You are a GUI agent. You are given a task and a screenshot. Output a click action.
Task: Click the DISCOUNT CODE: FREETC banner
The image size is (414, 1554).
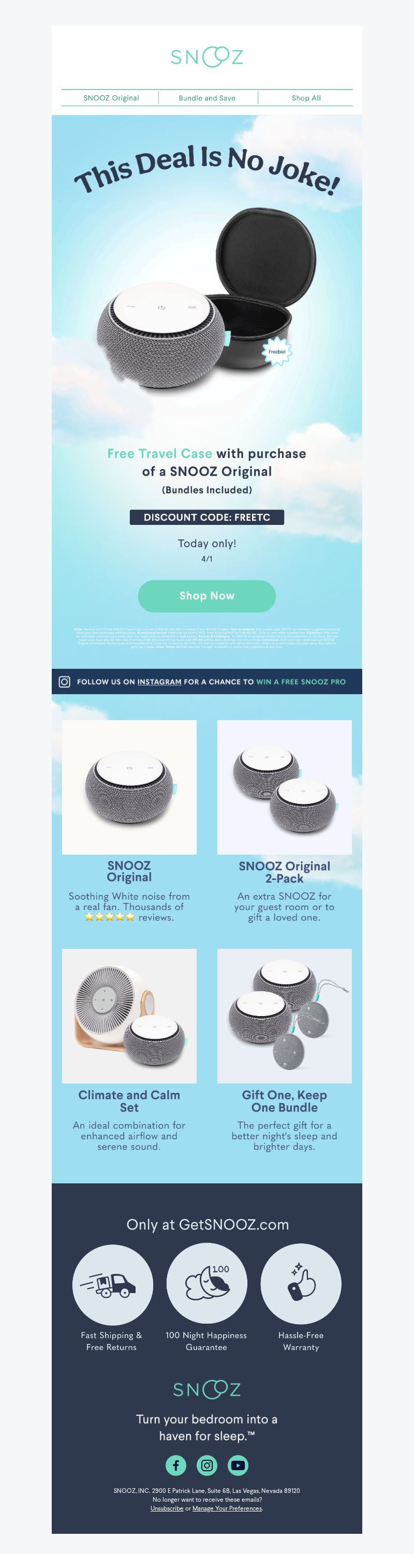coord(207,517)
